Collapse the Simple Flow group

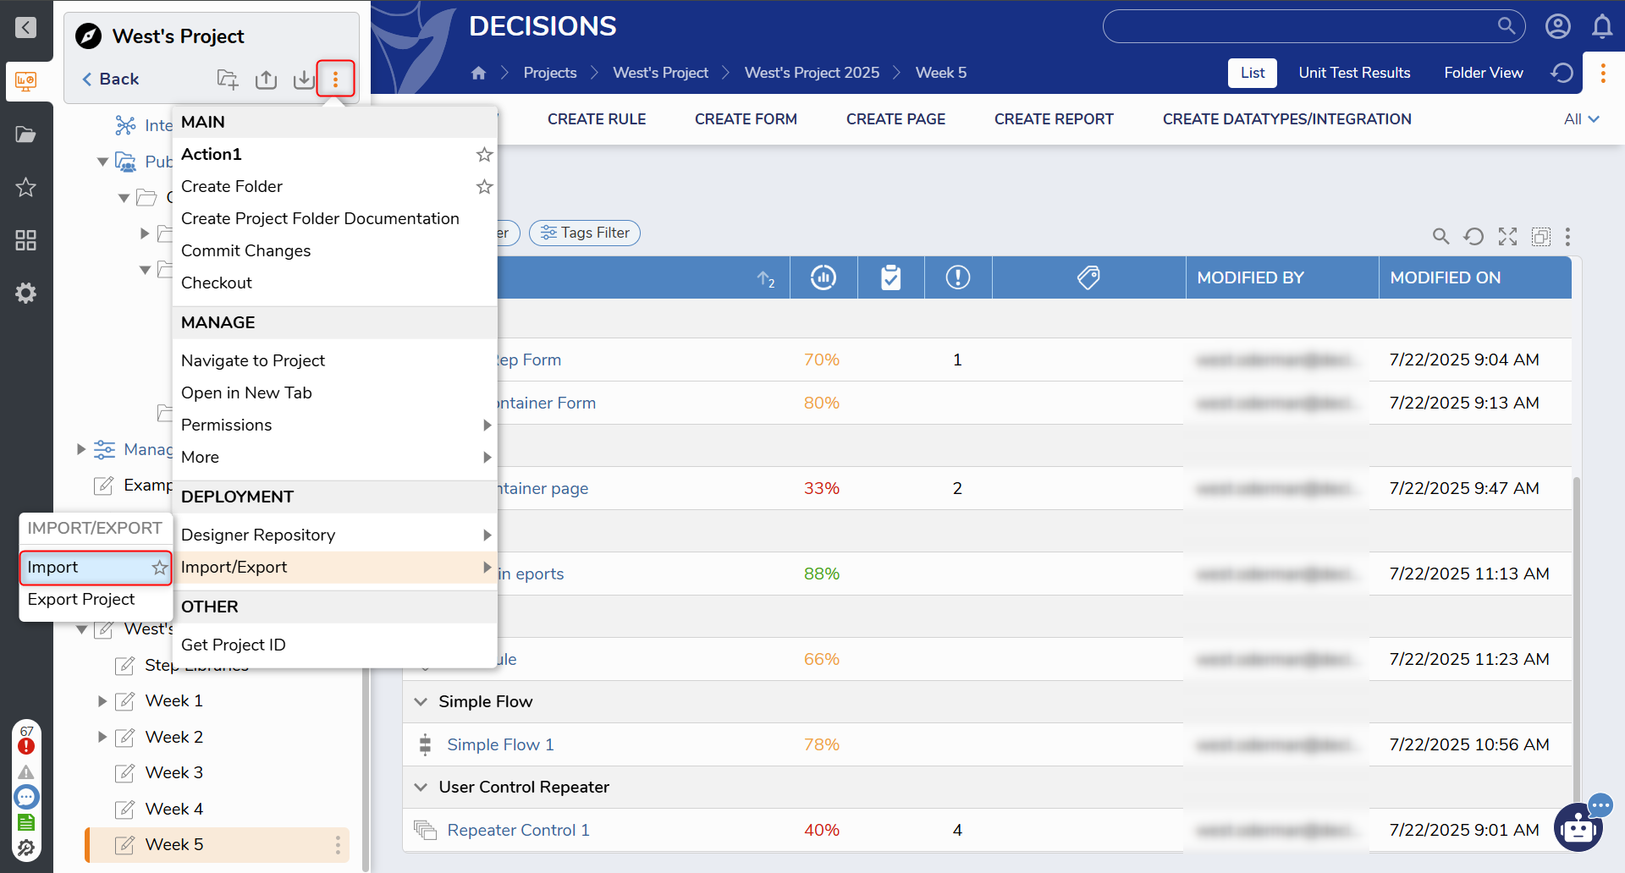coord(421,702)
